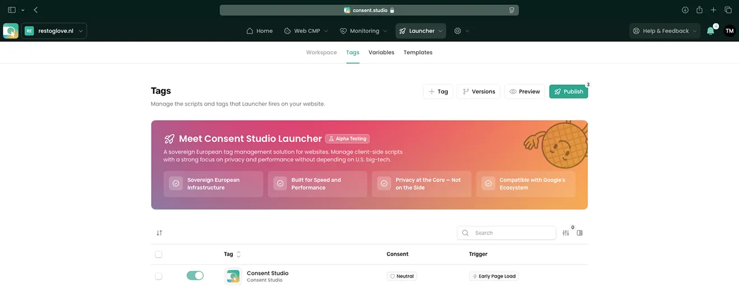
Task: Click the add Tag button
Action: click(438, 92)
